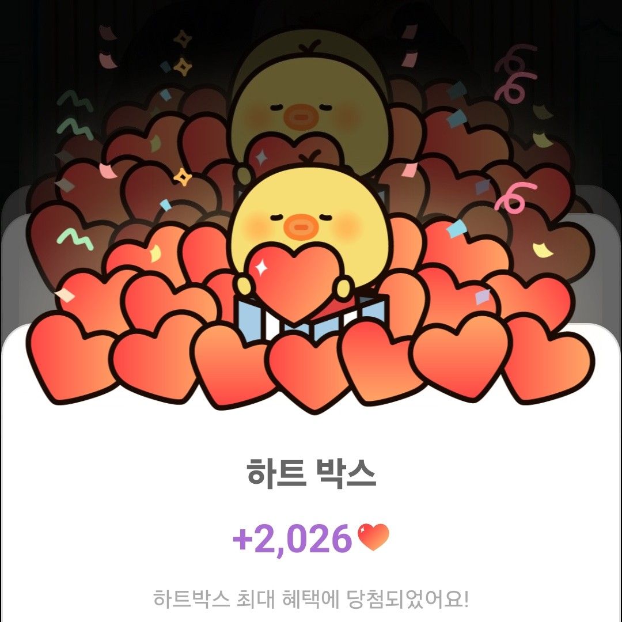
Task: Click the dimmed pink swirl at top right
Action: [515, 73]
